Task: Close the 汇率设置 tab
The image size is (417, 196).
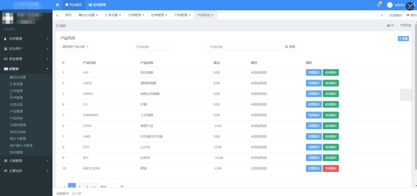Action: click(x=120, y=15)
